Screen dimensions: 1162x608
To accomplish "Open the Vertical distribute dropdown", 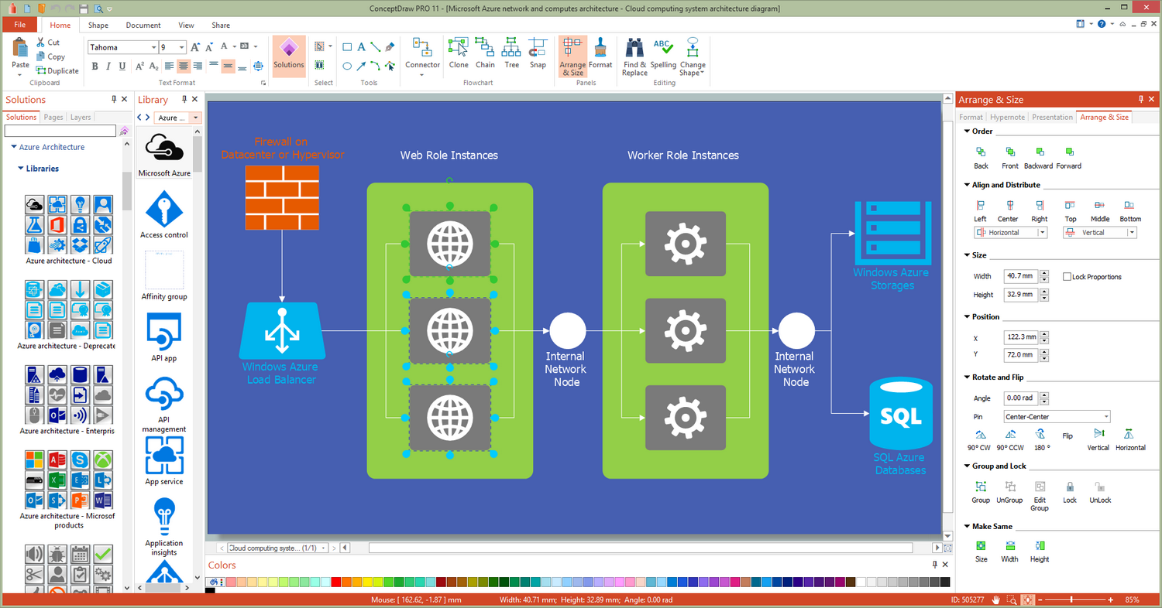I will 1132,233.
